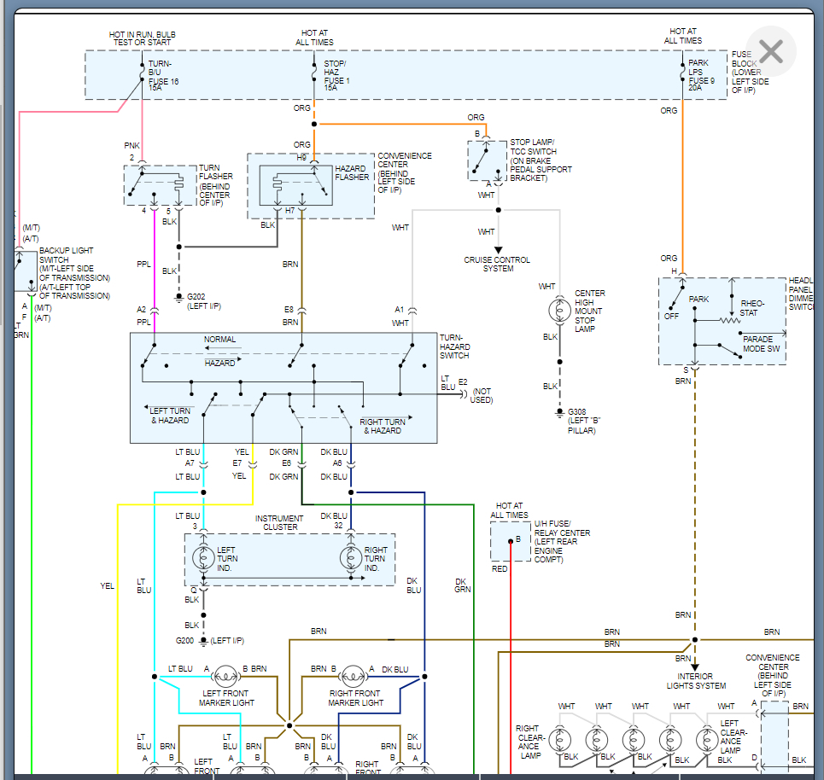Select the INTERIOR LIGHTS SYSTEM label

696,681
